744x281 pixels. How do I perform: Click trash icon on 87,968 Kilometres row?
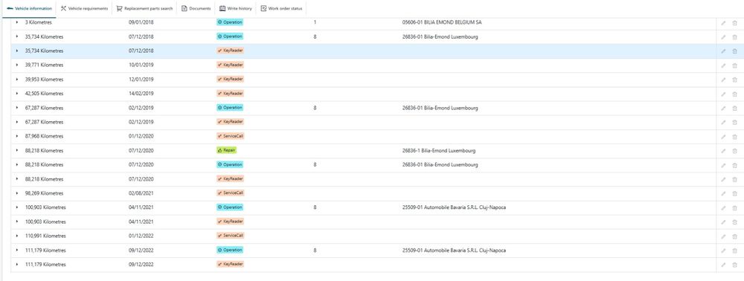click(x=734, y=137)
